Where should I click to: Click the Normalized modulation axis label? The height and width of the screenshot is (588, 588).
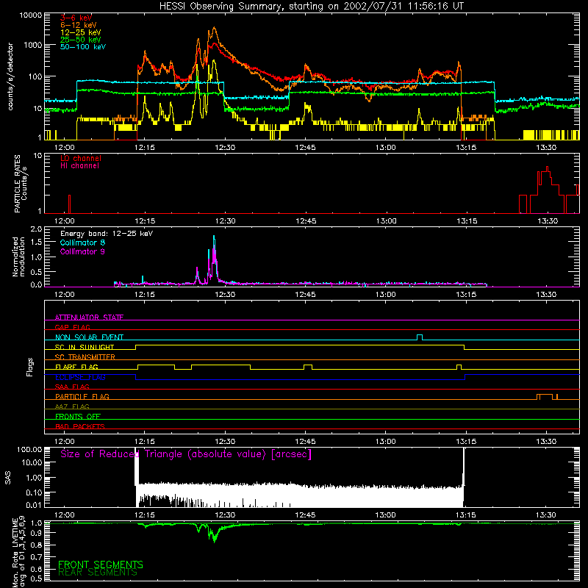pos(18,257)
